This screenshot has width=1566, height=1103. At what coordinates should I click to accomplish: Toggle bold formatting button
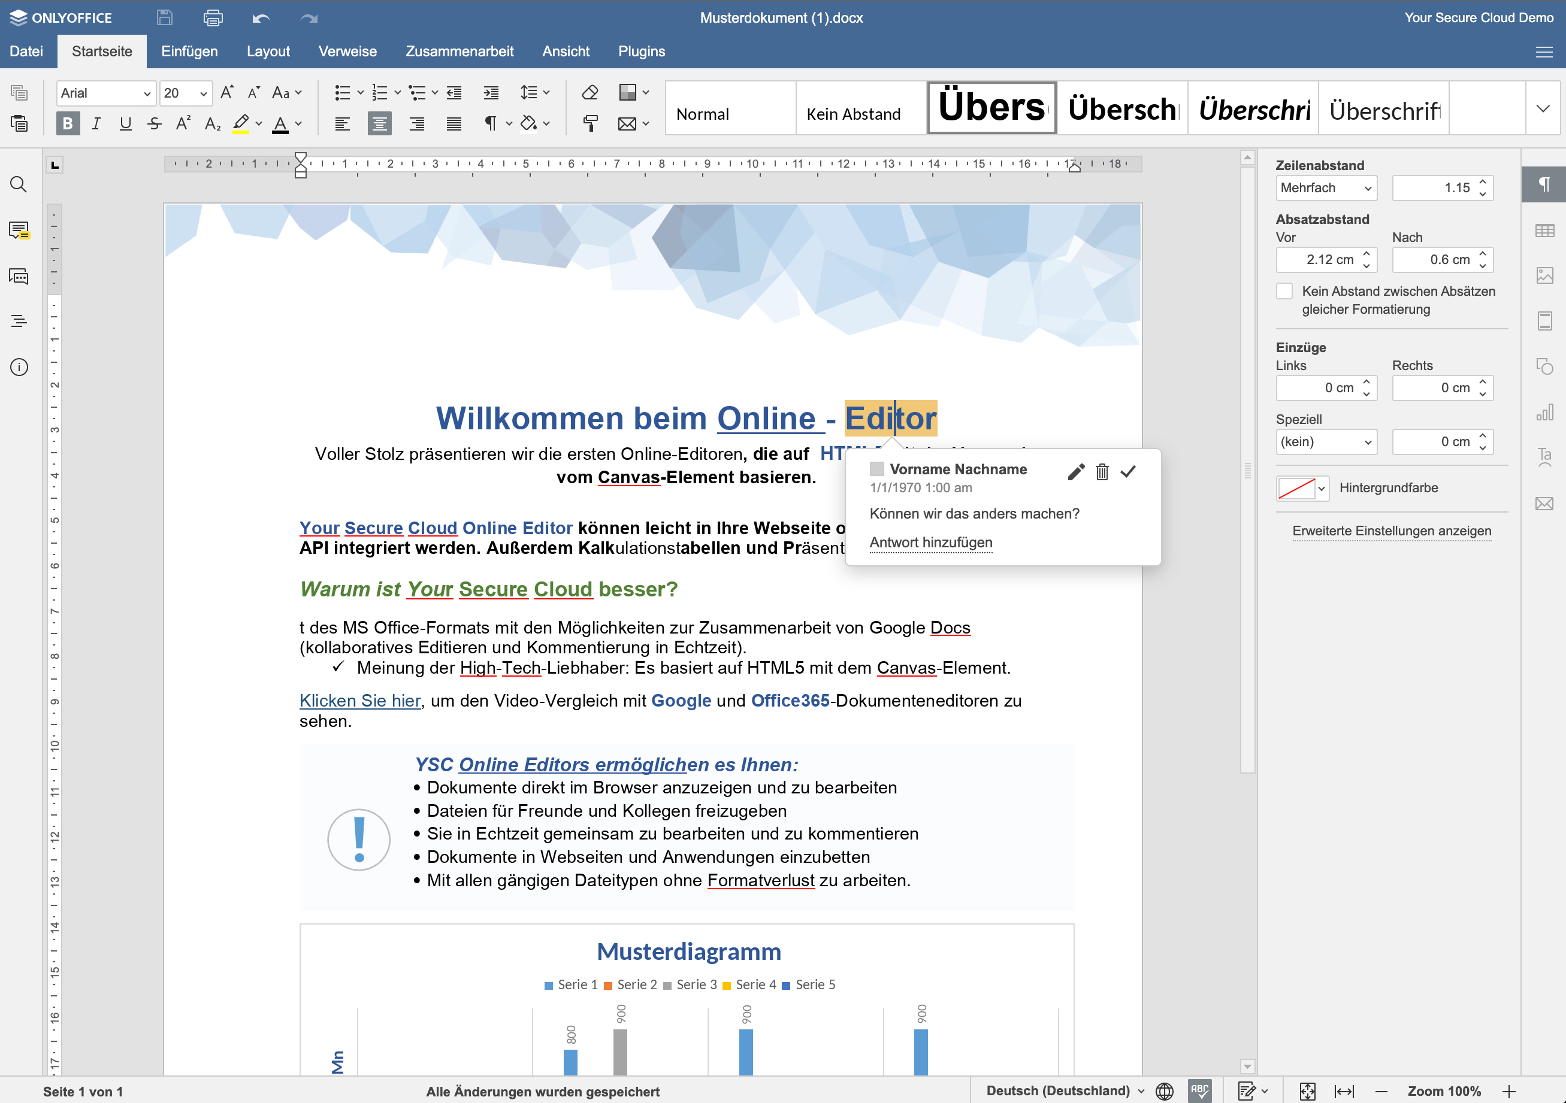68,123
